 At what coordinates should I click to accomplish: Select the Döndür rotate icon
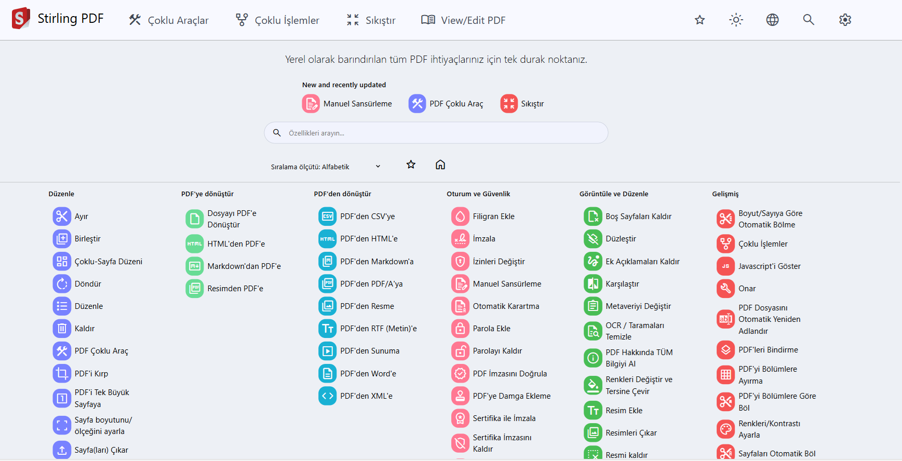pyautogui.click(x=62, y=284)
